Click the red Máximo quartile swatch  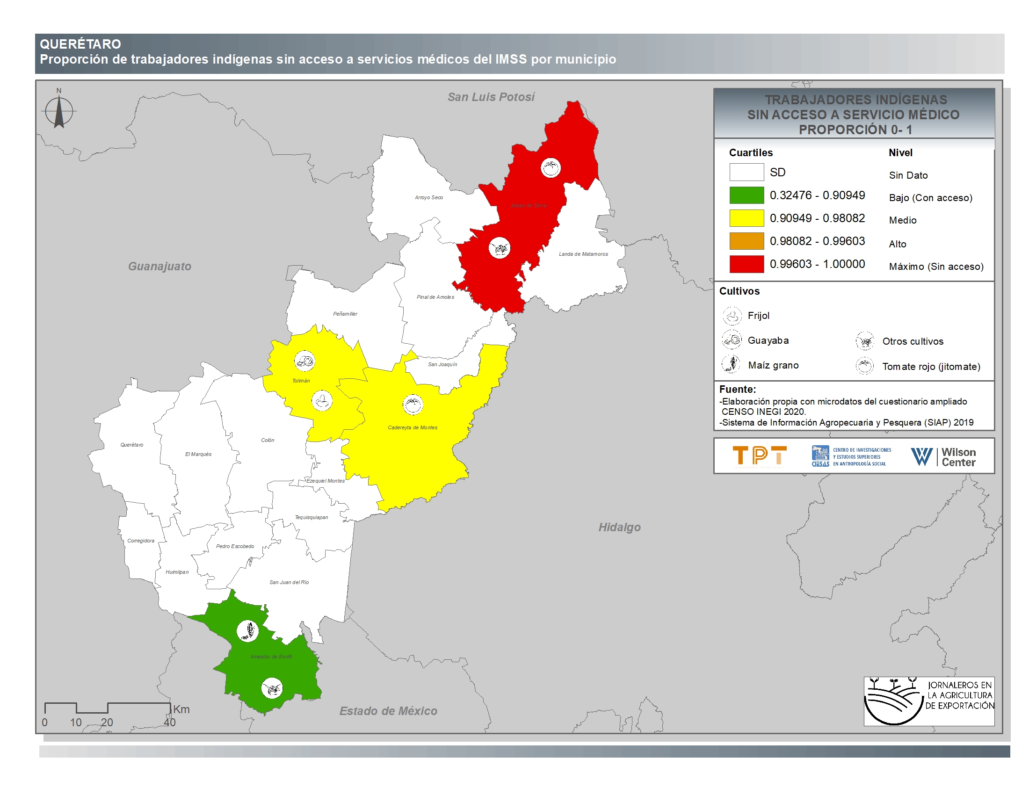coord(746,264)
